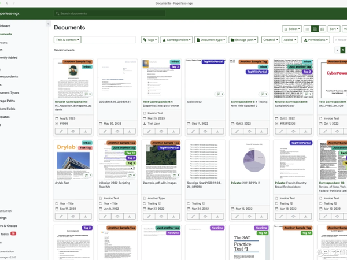Screen dimensions: 347x260
Task: Collapse the sidebar with the chevron button
Action: [48, 24]
